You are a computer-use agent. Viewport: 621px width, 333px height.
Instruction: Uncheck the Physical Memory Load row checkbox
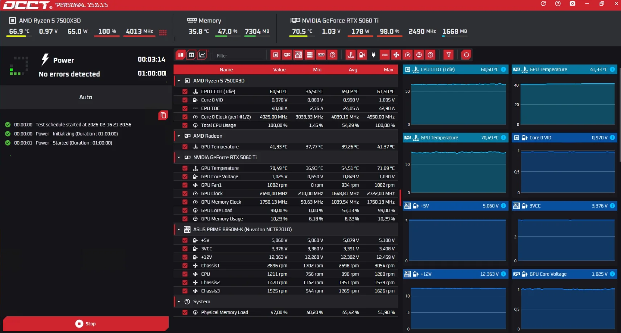(185, 312)
